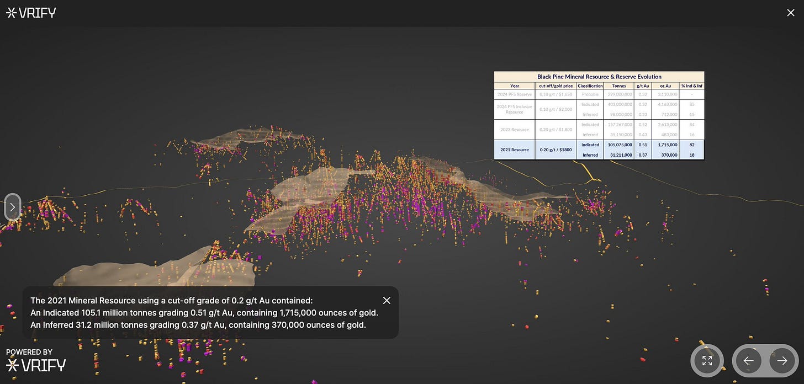This screenshot has width=804, height=384.
Task: Click the Black Pine Mineral Resource table title
Action: (599, 77)
